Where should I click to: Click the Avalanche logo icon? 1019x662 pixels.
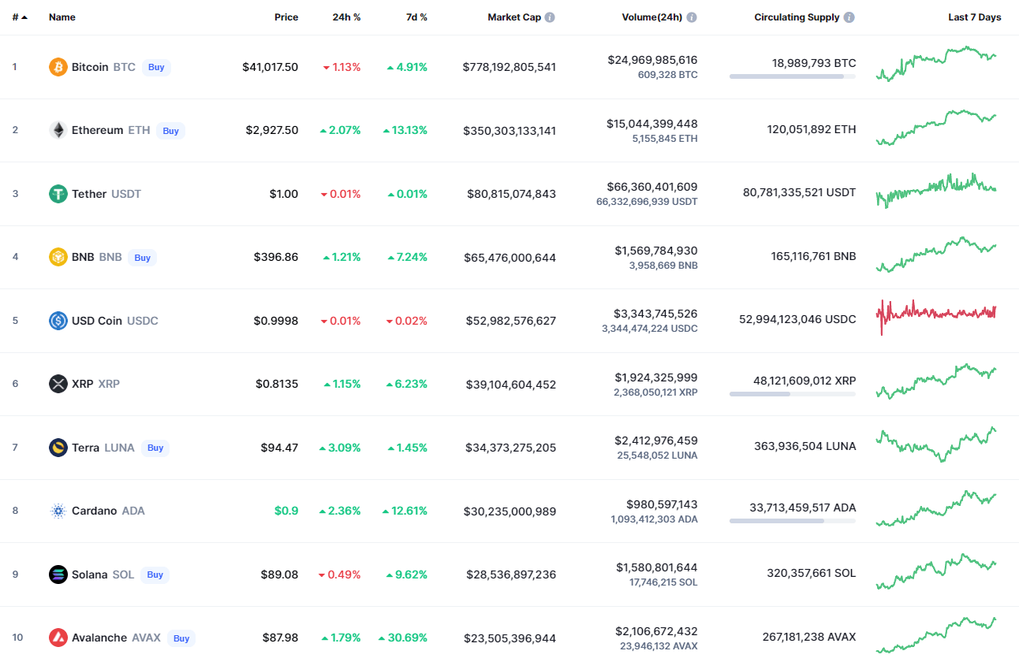coord(58,638)
